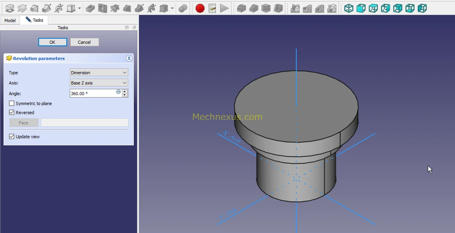Select the Chamfer tool

click(254, 8)
